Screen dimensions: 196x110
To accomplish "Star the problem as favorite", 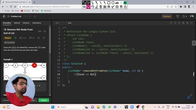I will click(39, 38).
